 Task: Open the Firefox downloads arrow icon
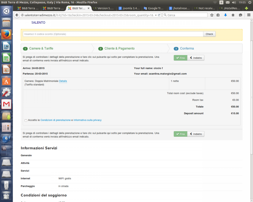click(x=225, y=15)
